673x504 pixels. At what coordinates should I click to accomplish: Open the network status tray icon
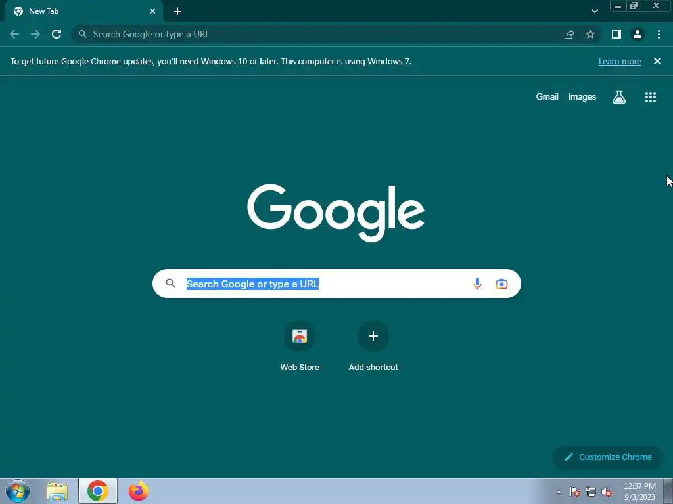click(591, 492)
